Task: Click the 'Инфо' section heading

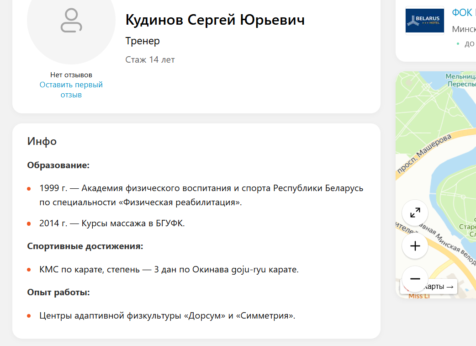Action: [42, 141]
